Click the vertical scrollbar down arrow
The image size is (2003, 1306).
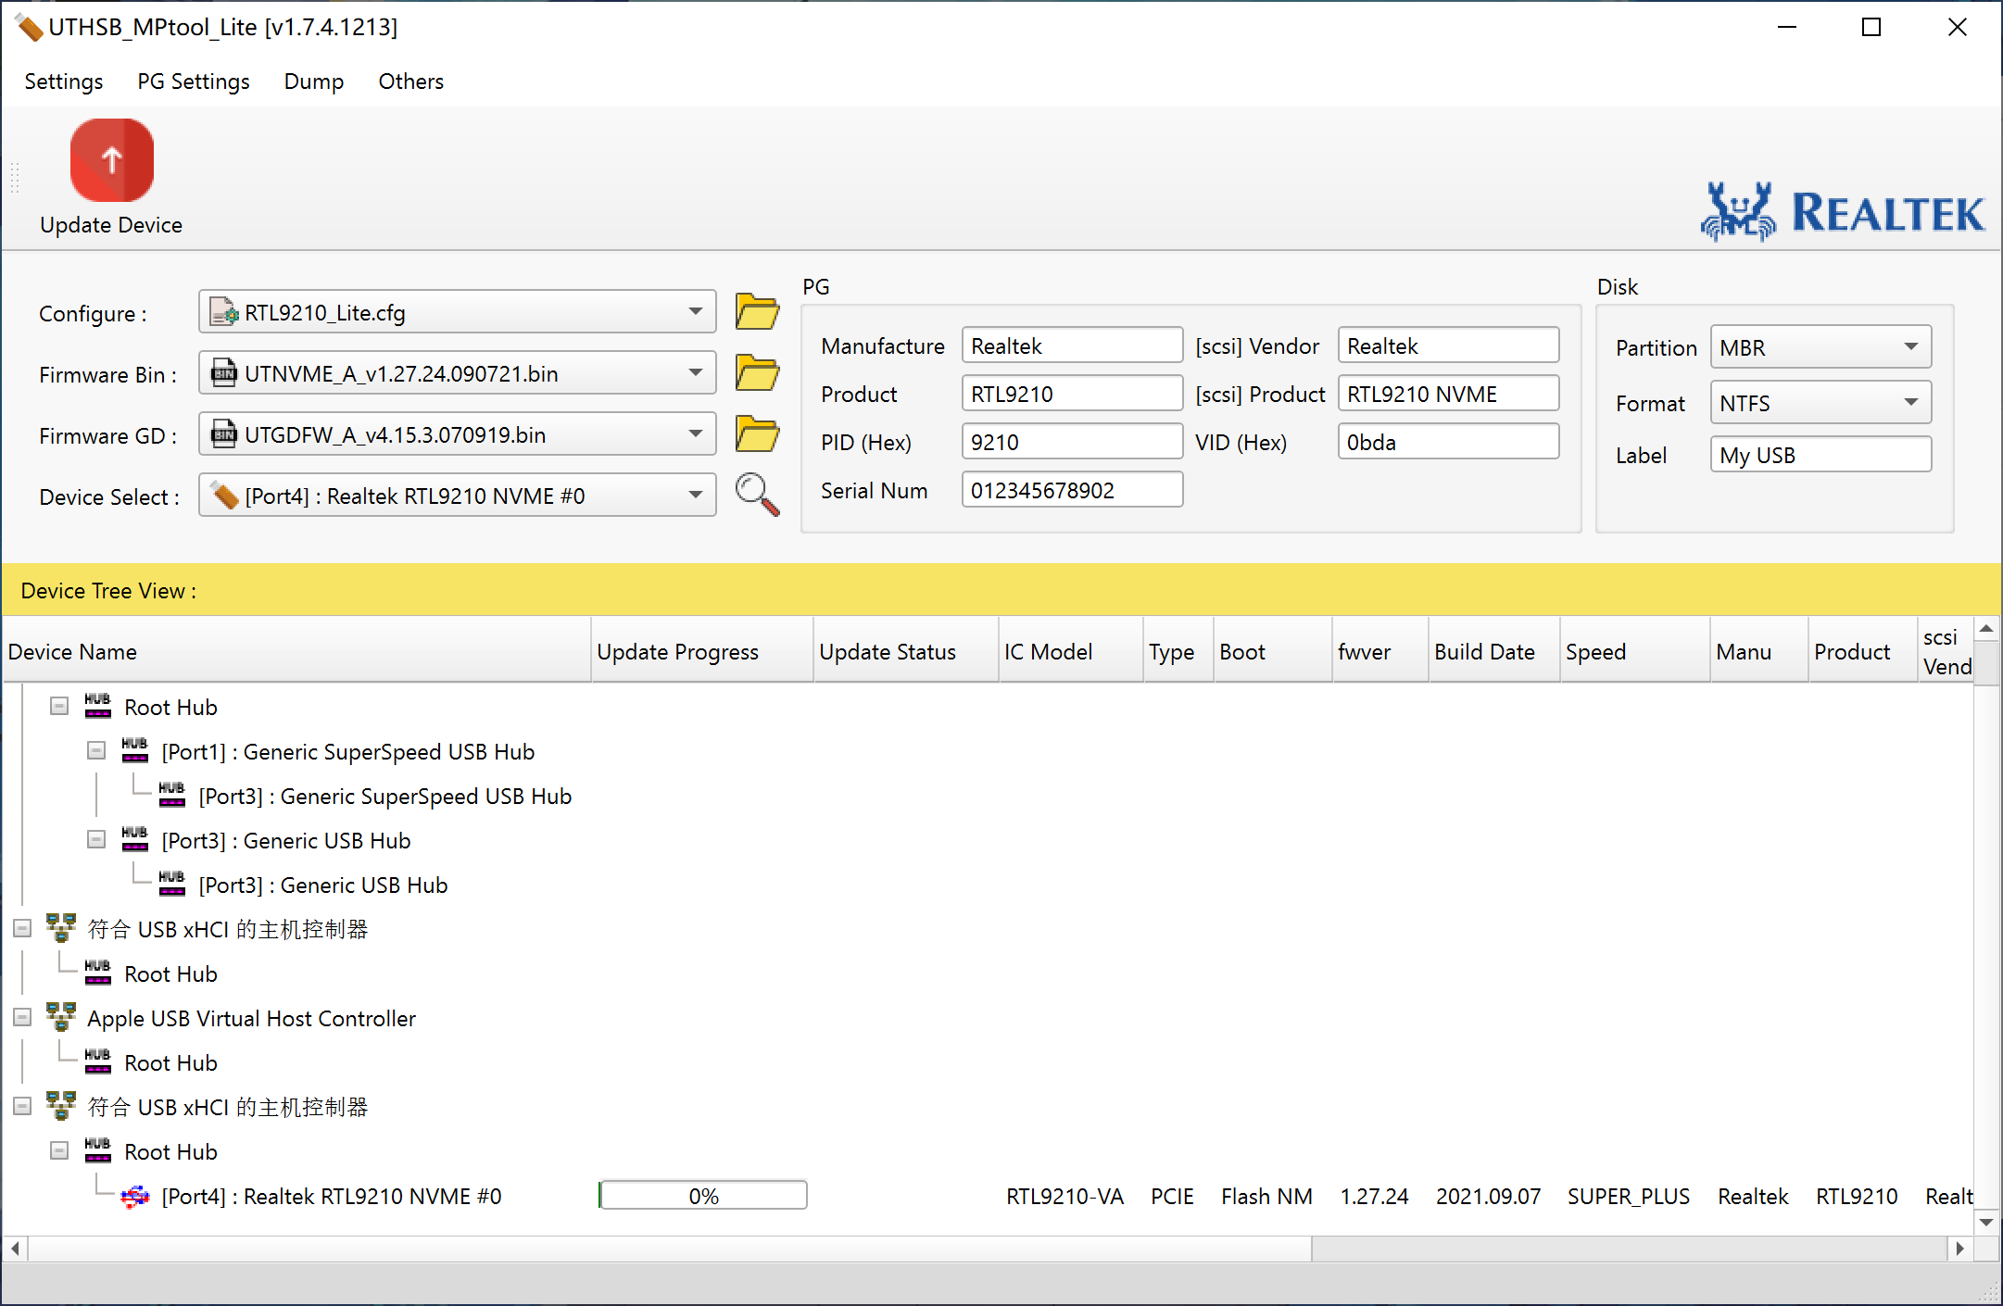coord(1986,1223)
